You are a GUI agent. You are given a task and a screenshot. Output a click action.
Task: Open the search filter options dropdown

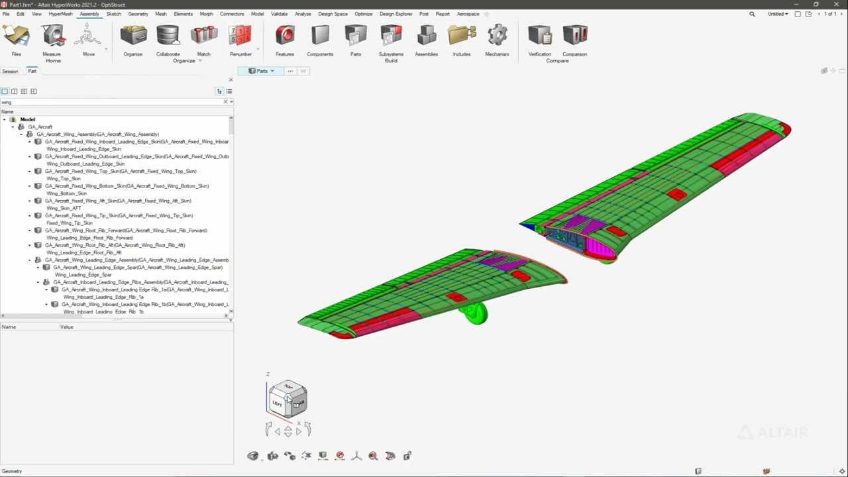pyautogui.click(x=231, y=102)
